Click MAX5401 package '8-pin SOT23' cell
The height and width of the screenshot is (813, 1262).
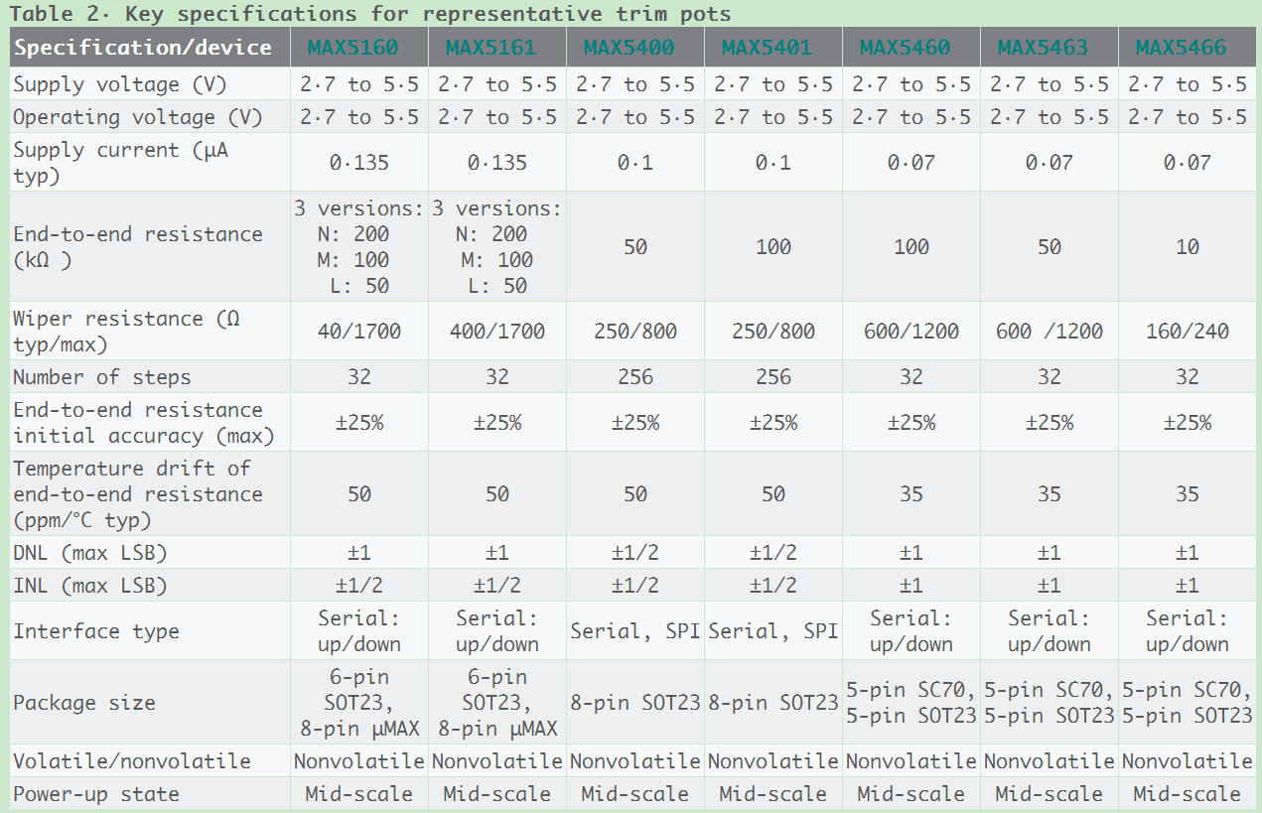(x=773, y=703)
